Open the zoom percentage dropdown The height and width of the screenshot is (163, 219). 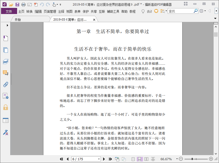pos(177,159)
